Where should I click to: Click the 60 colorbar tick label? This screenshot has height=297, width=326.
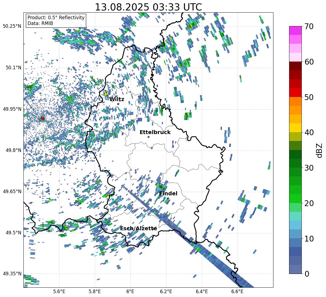click(309, 62)
